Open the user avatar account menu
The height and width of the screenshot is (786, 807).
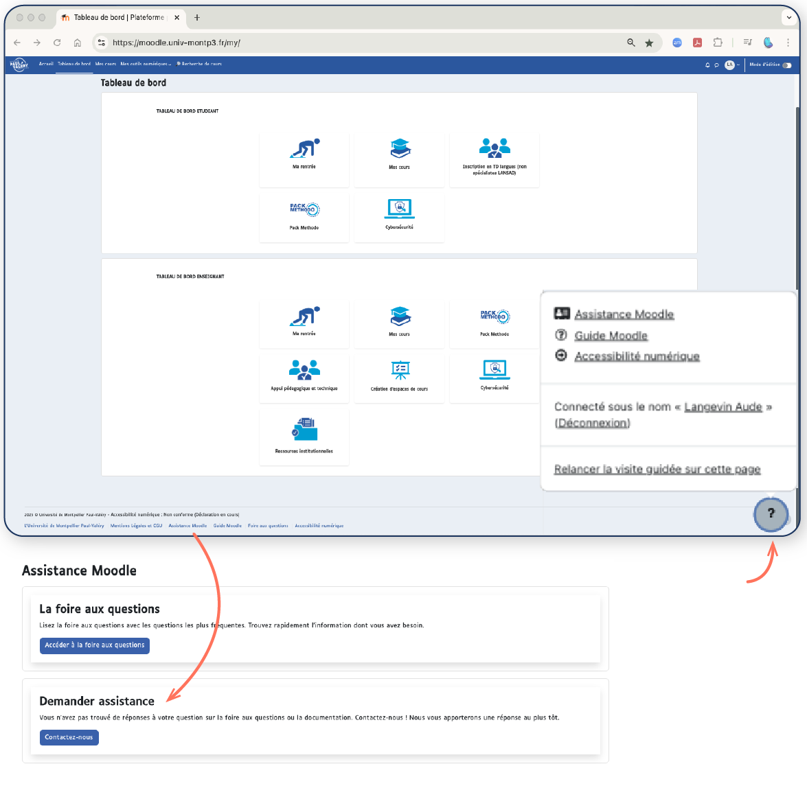point(729,65)
